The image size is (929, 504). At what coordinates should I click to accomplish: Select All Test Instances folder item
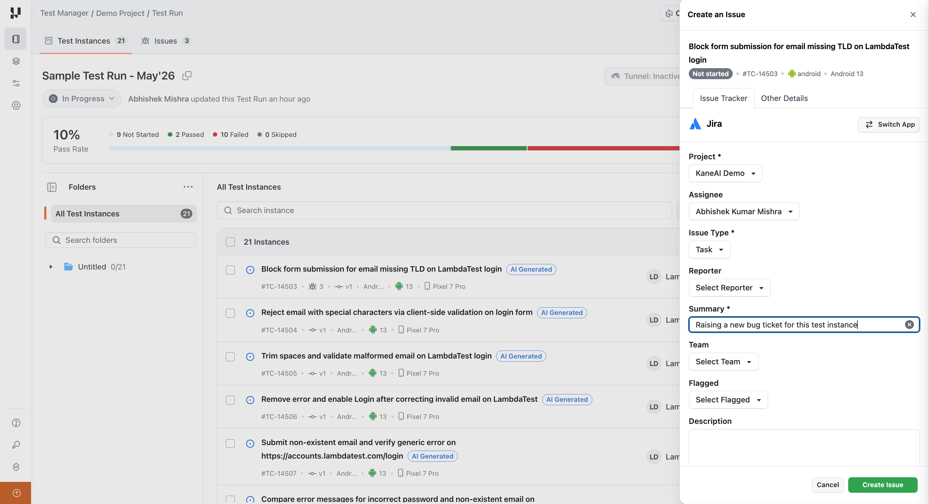[x=124, y=214]
